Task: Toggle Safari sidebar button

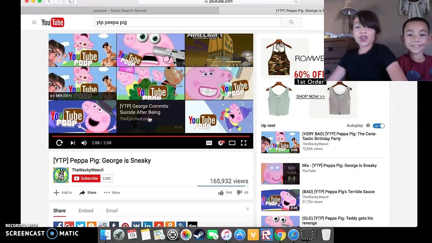Action: click(x=71, y=2)
